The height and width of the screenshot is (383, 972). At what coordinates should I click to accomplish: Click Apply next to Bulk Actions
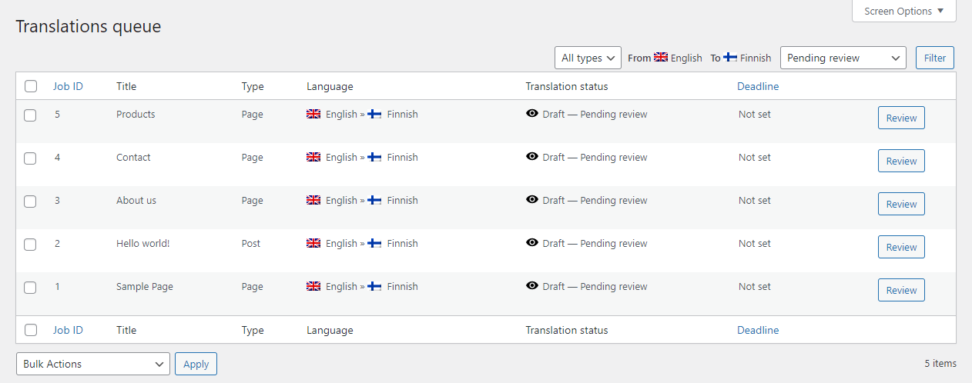196,364
